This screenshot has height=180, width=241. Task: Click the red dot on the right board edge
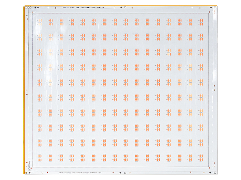214,90
